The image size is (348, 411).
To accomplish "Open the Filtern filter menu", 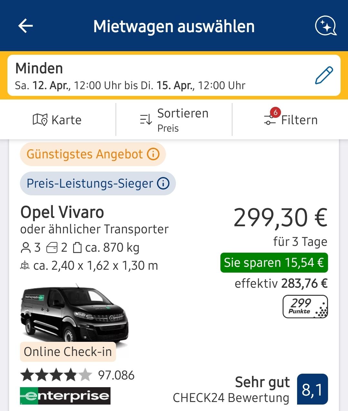I will coord(291,120).
